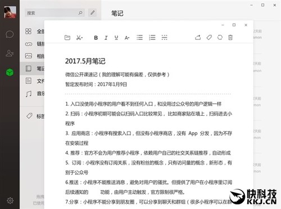Select the green favorites cube icon
The height and width of the screenshot is (209, 281).
[x=10, y=72]
